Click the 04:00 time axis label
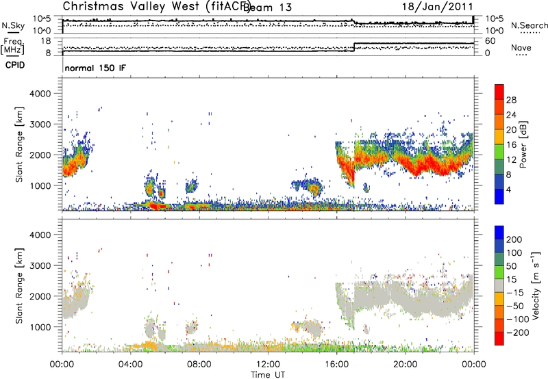 tap(130, 365)
